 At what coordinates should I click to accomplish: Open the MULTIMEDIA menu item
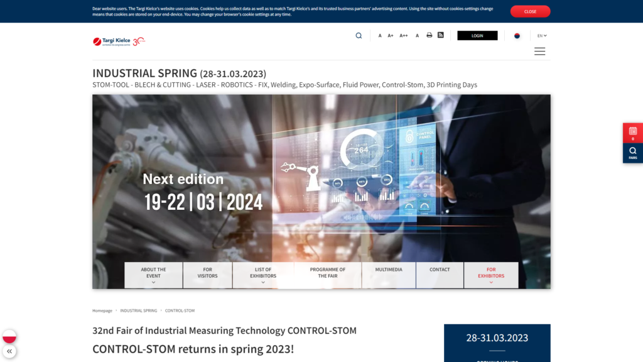pyautogui.click(x=389, y=275)
